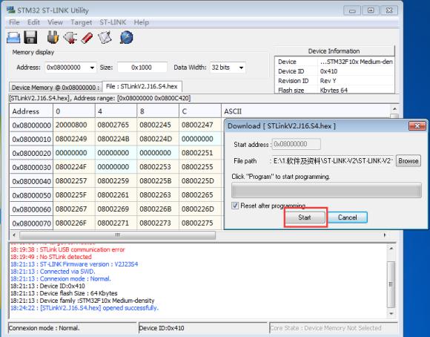Click the column header labeled 4
Image resolution: width=430 pixels, height=337 pixels.
point(116,111)
